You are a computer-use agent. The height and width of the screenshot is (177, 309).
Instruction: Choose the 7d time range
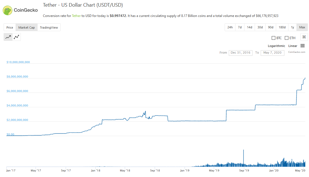240,27
